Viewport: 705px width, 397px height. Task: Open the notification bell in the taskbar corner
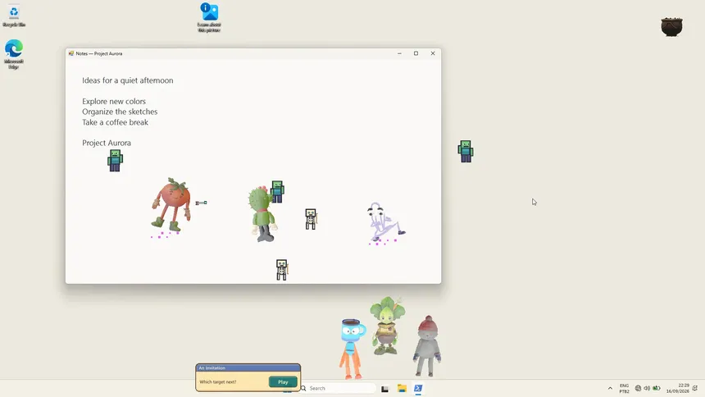[x=695, y=388]
